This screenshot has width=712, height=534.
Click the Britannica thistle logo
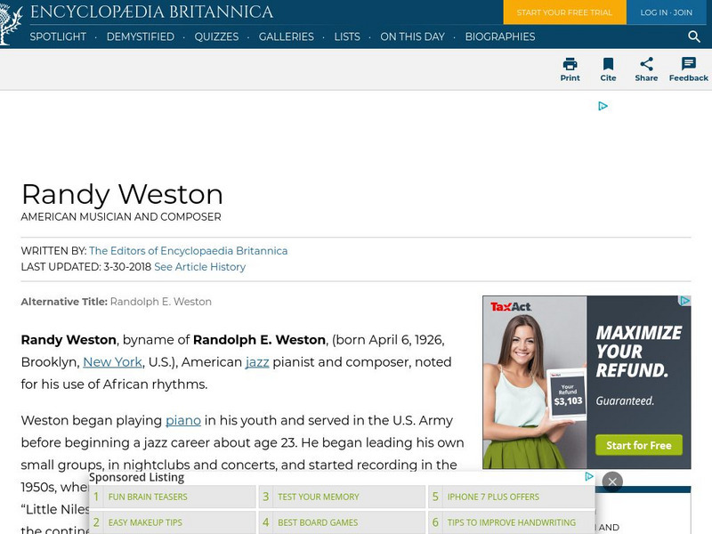tap(12, 24)
